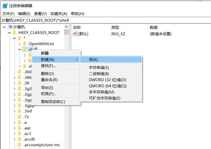
Task: Click the (数值未设置) data cell
Action: (x=161, y=34)
